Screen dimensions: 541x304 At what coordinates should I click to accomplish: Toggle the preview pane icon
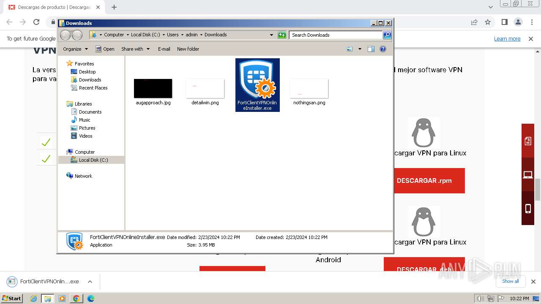pos(371,49)
